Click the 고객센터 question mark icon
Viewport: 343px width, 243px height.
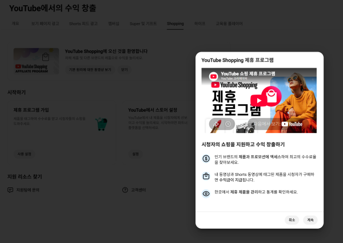125,190
